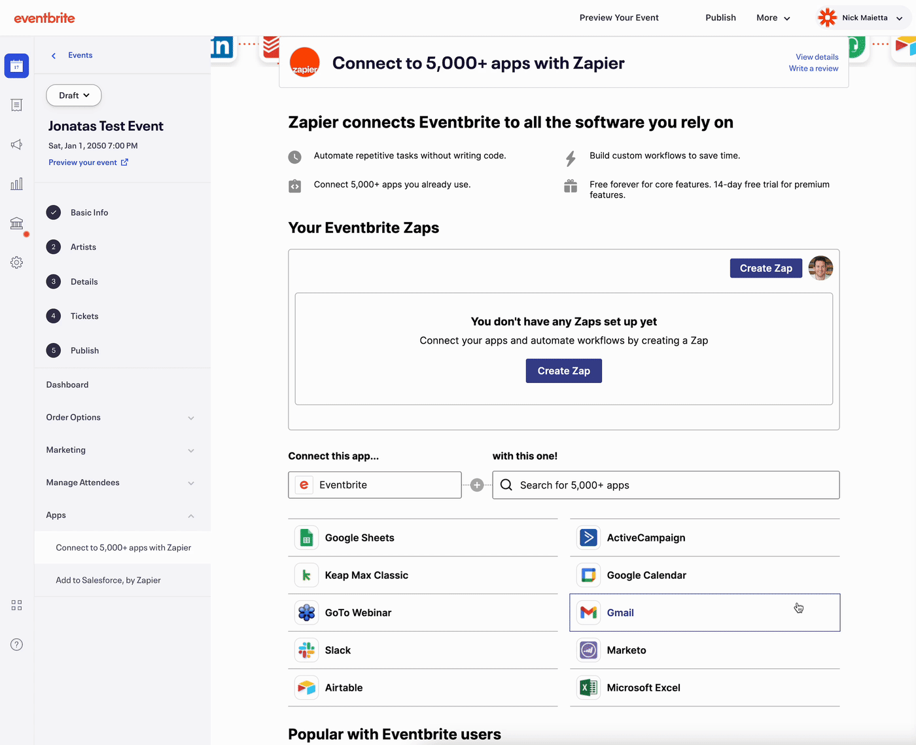This screenshot has height=745, width=916.
Task: Open the finance bank building icon
Action: pos(16,223)
